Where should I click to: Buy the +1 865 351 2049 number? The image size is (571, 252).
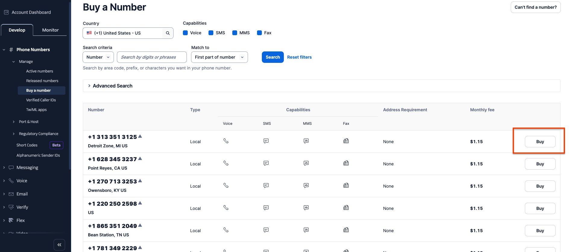540,231
